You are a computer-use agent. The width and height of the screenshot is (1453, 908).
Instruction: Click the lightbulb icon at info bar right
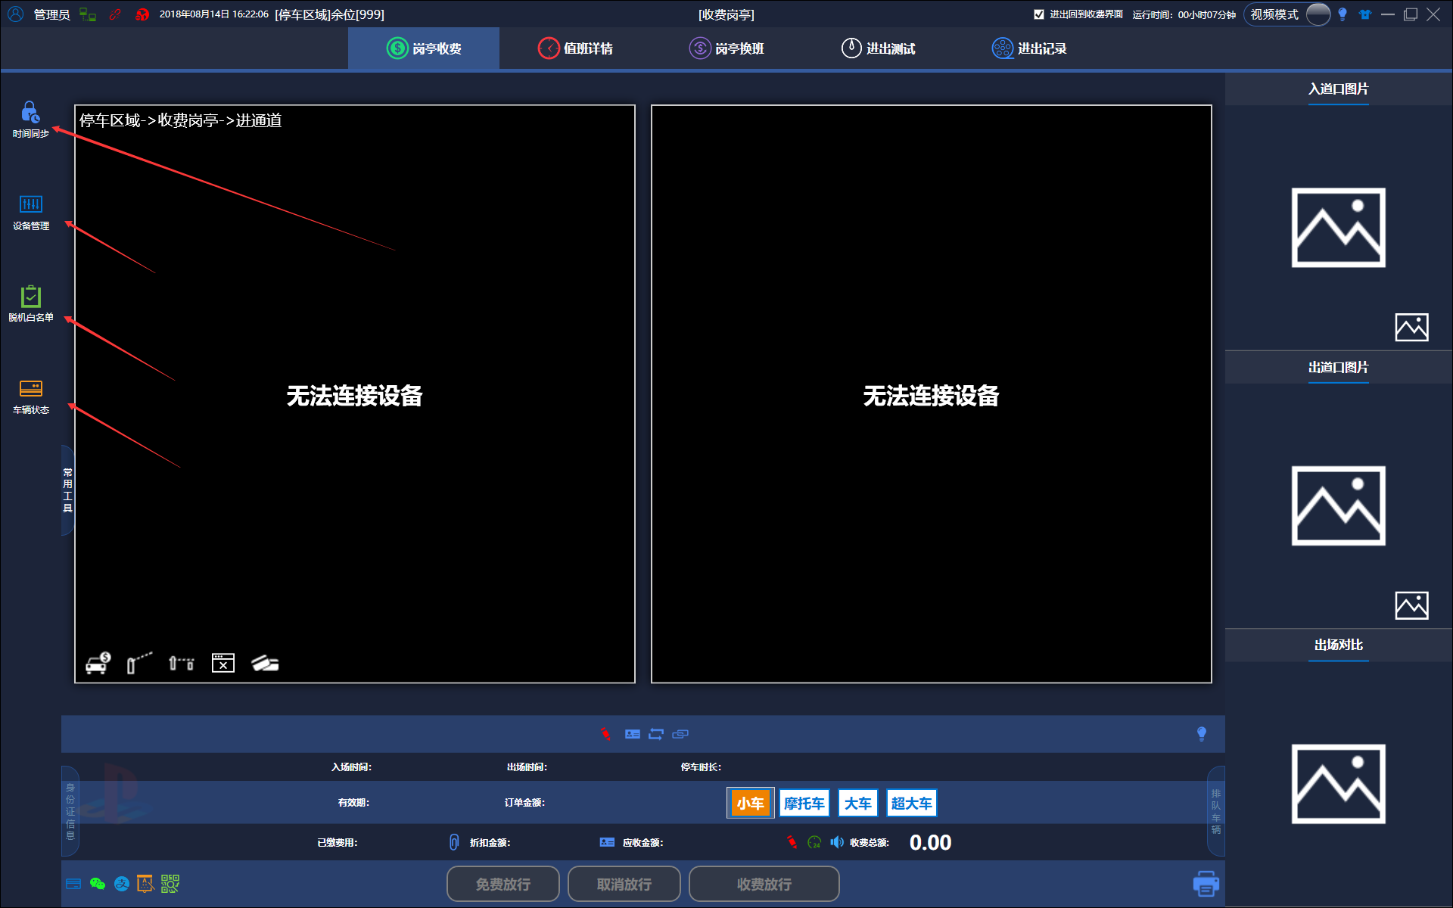click(1202, 734)
